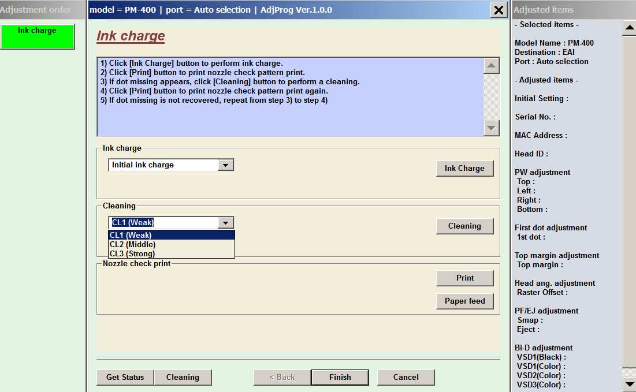Select CL1 (Weak) from the list
Screen dimensions: 636x392
(x=172, y=235)
